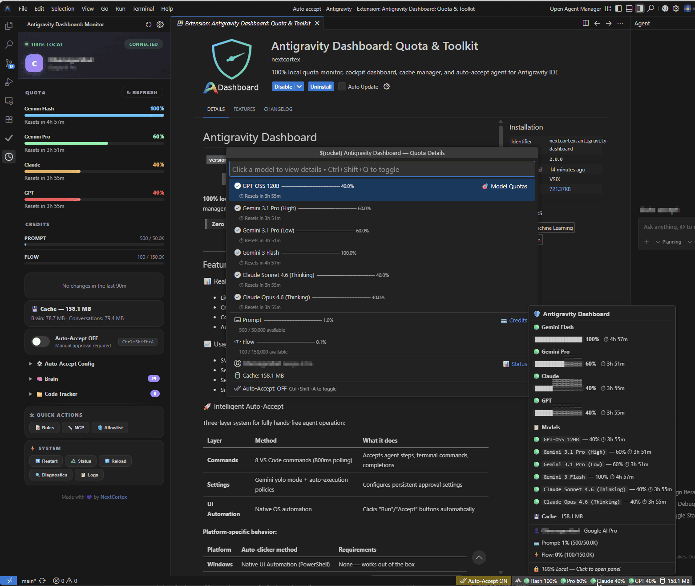Viewport: 695px width, 586px height.
Task: Toggle the primary sidebar layout icon
Action: (x=618, y=8)
